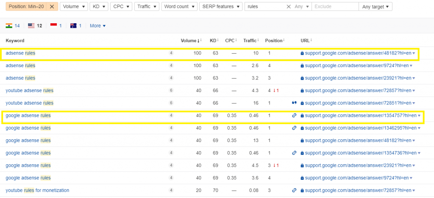
Task: Click the info icon beside the CPC header
Action: 236,40
